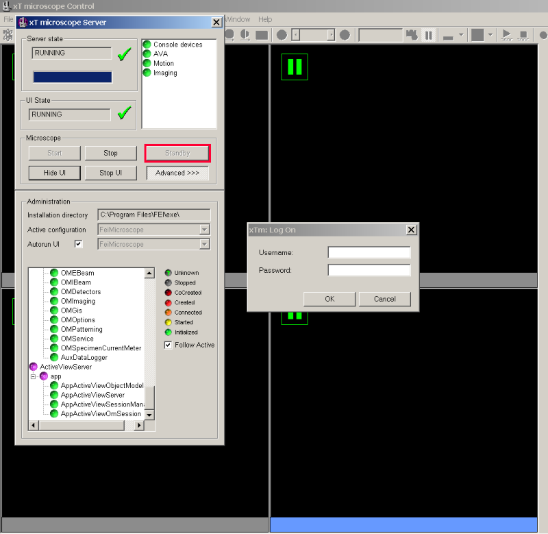Click the play icon in the top toolbar
Viewport: 548px width, 534px height.
point(507,34)
